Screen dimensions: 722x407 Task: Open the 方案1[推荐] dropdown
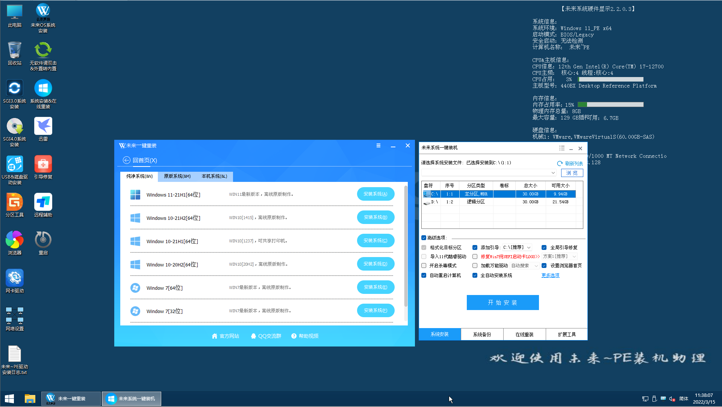click(559, 257)
